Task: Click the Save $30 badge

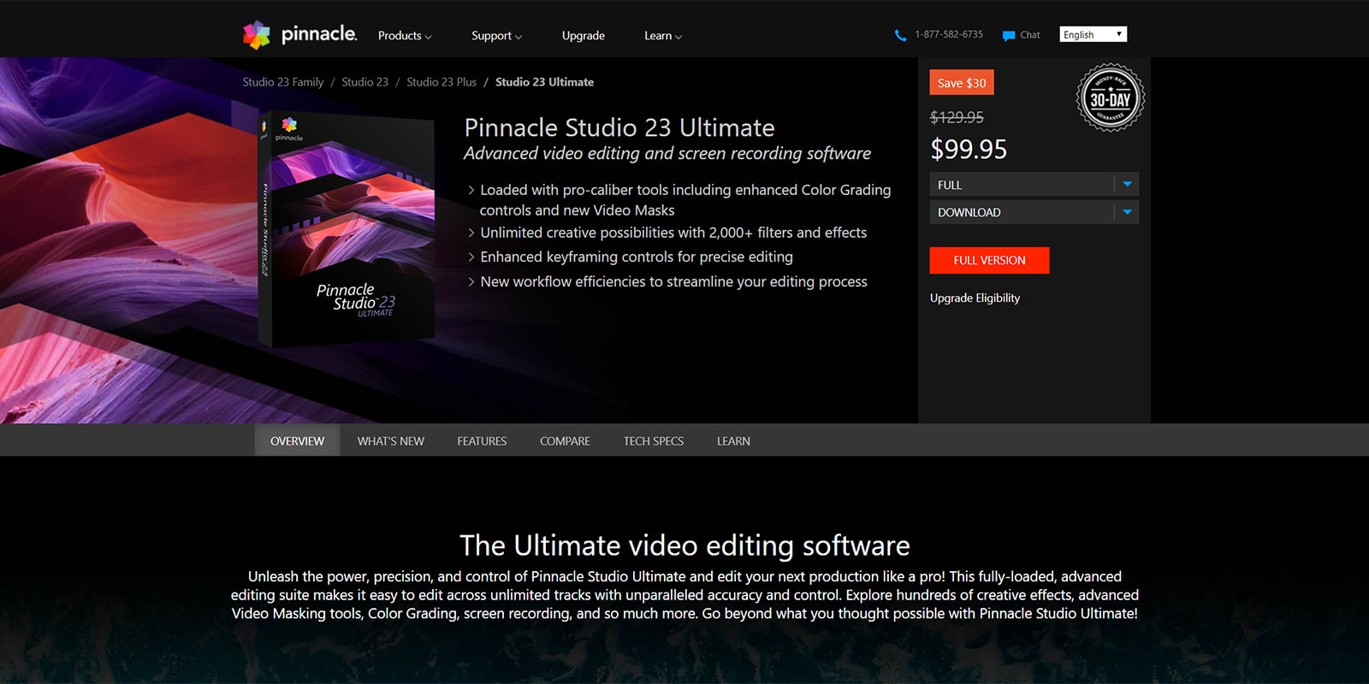Action: coord(962,83)
